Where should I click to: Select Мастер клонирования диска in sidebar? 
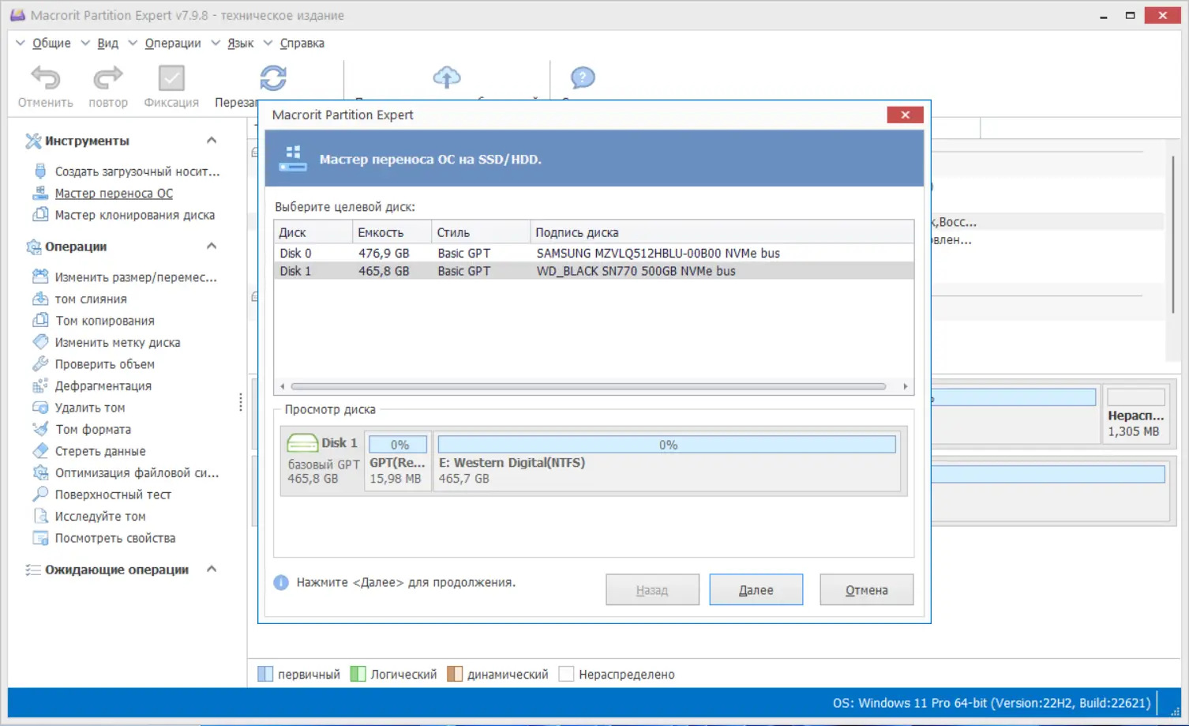click(135, 215)
